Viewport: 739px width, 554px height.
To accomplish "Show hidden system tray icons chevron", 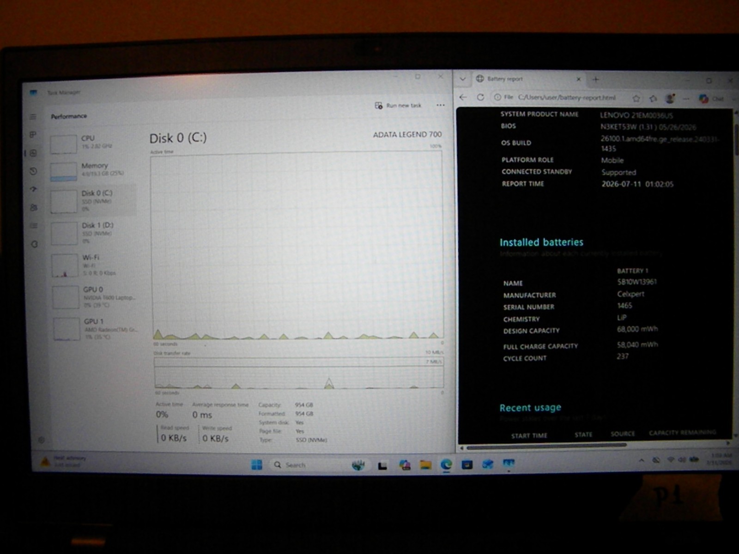I will [x=642, y=460].
